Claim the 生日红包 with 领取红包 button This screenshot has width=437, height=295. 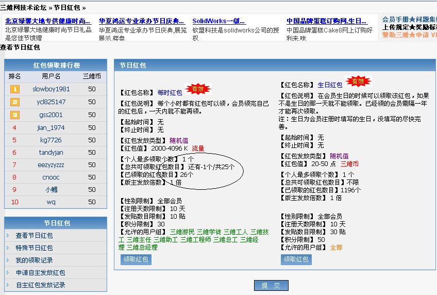click(296, 259)
